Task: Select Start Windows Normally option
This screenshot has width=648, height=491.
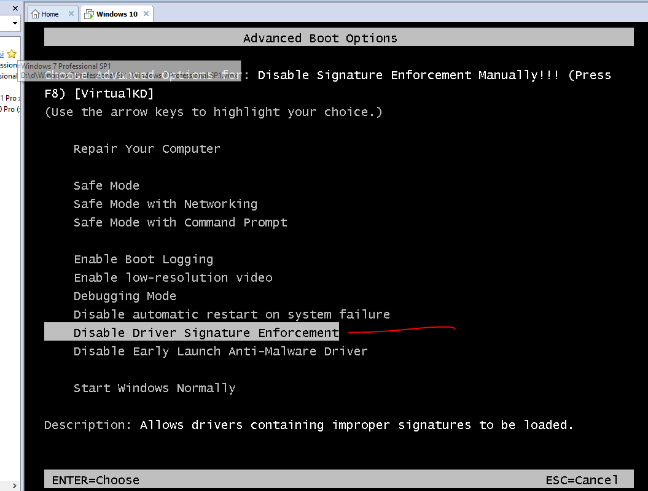Action: click(x=154, y=389)
